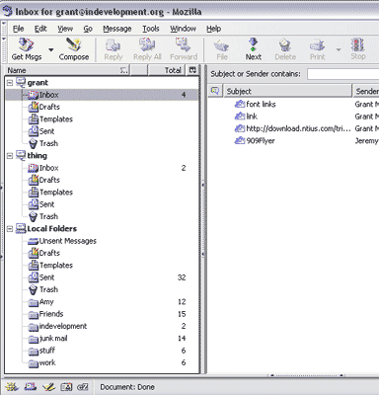The width and height of the screenshot is (379, 395).
Task: Click the thread column header icon
Action: click(x=215, y=91)
